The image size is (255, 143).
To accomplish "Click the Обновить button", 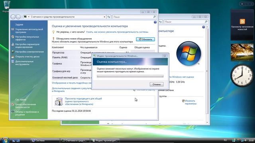I will tap(145, 39).
